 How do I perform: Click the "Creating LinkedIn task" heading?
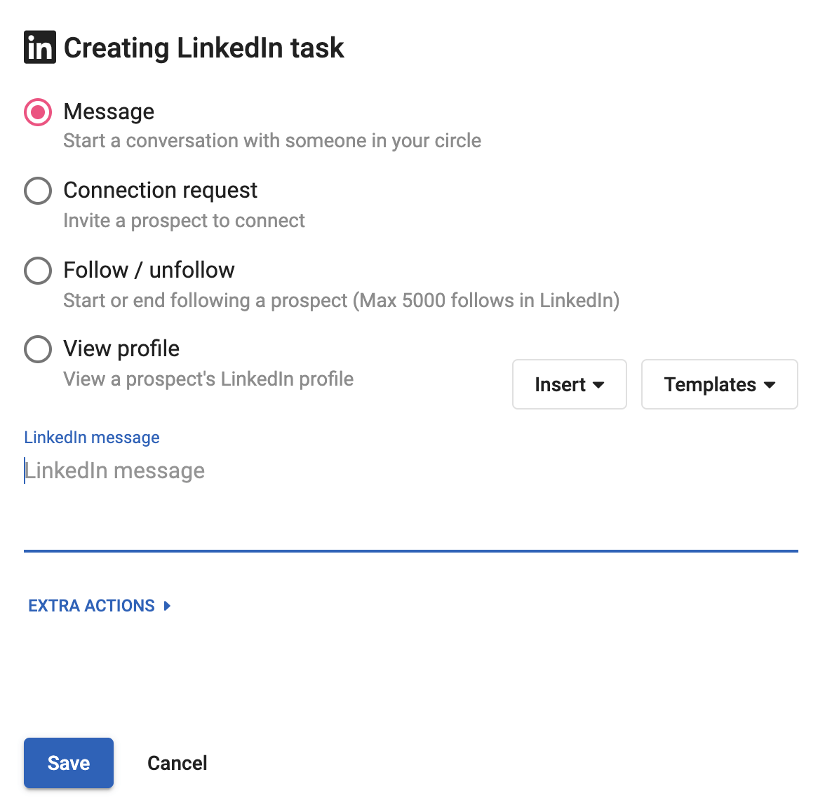pyautogui.click(x=203, y=48)
